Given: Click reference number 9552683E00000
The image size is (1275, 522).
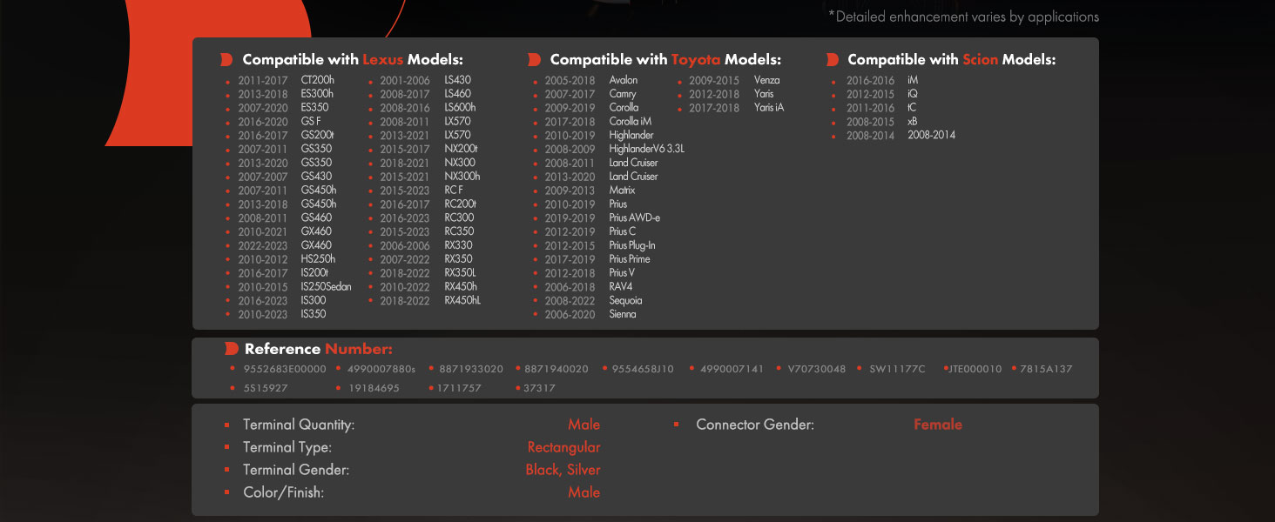Looking at the screenshot, I should [285, 369].
